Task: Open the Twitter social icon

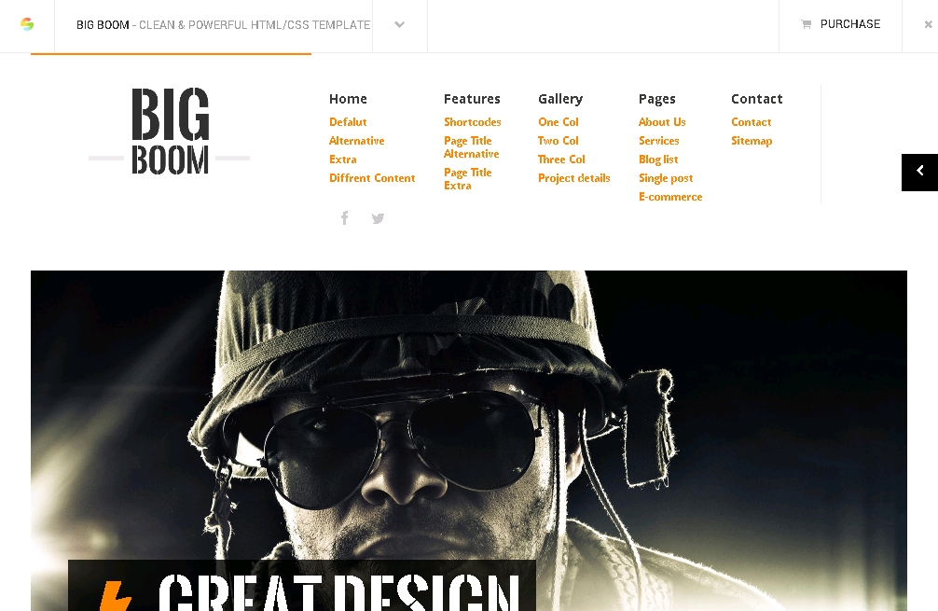Action: pos(378,218)
